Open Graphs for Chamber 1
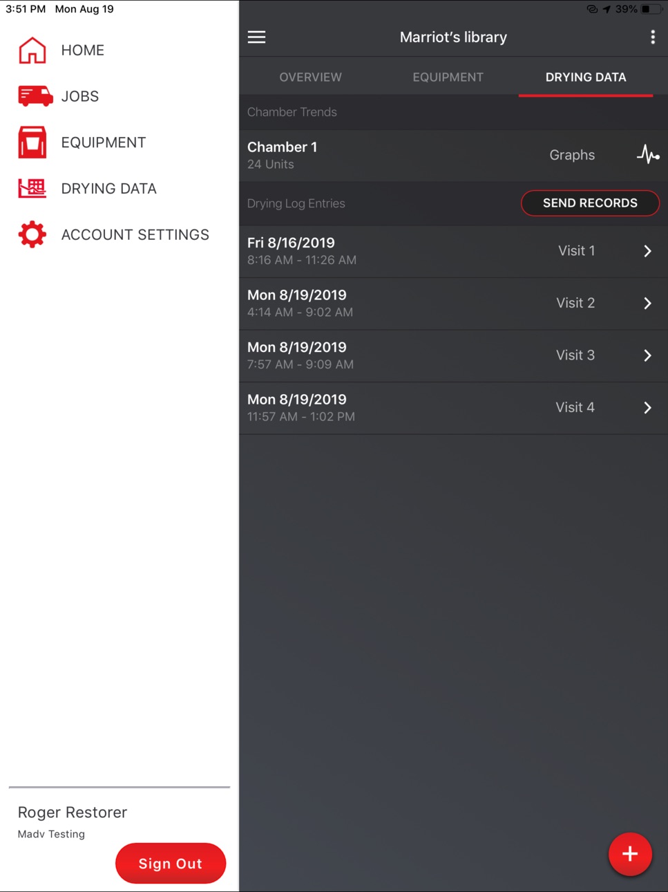This screenshot has width=668, height=892. click(572, 155)
